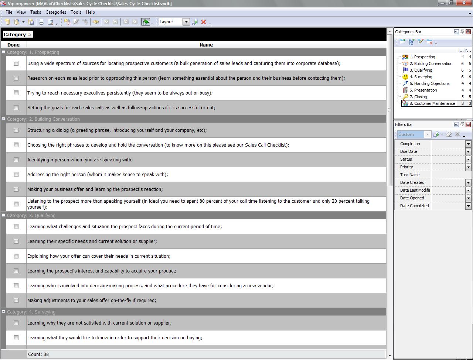Open the Layout dropdown
The width and height of the screenshot is (473, 360).
pyautogui.click(x=186, y=22)
